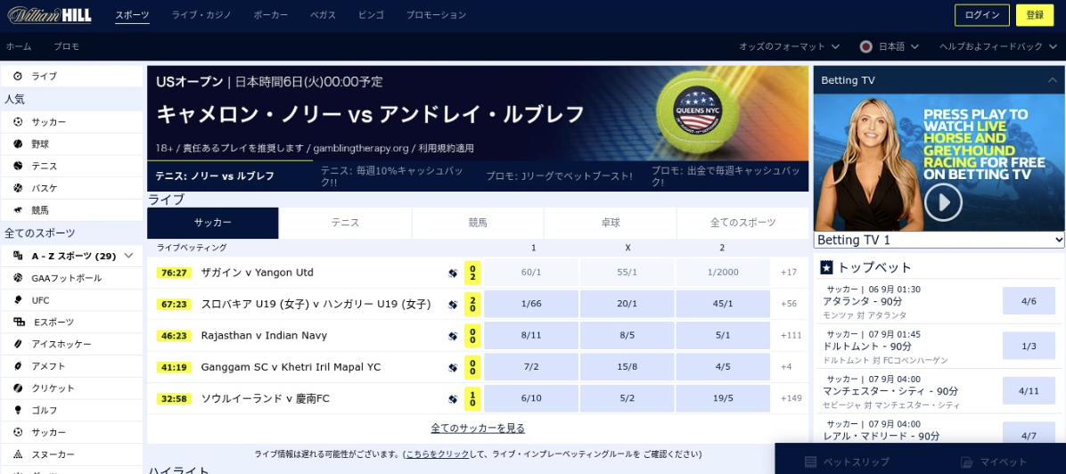Viewport: 1066px width, 474px height.
Task: Select 1/3 odds for ドルトムント
Action: click(1029, 347)
